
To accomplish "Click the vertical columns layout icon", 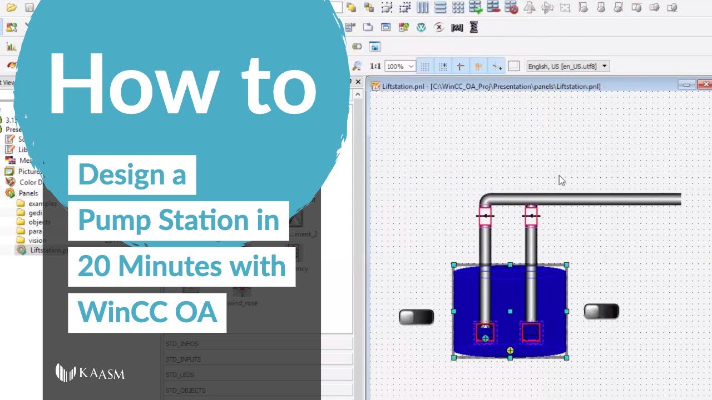I will pyautogui.click(x=423, y=8).
